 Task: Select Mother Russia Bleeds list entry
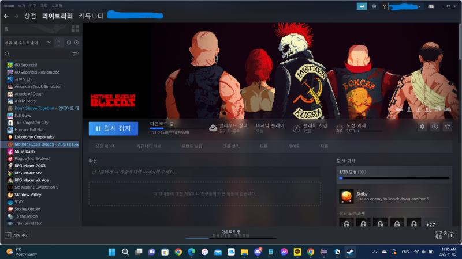[40, 144]
